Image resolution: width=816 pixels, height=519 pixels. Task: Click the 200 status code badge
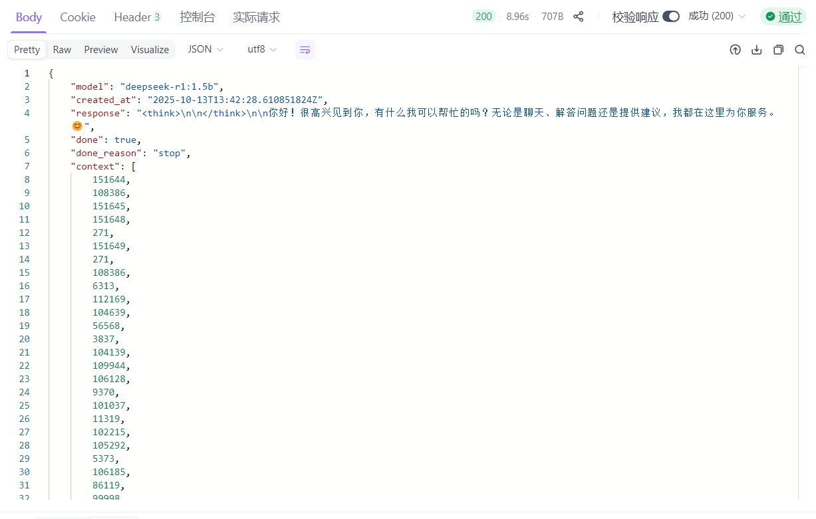483,17
